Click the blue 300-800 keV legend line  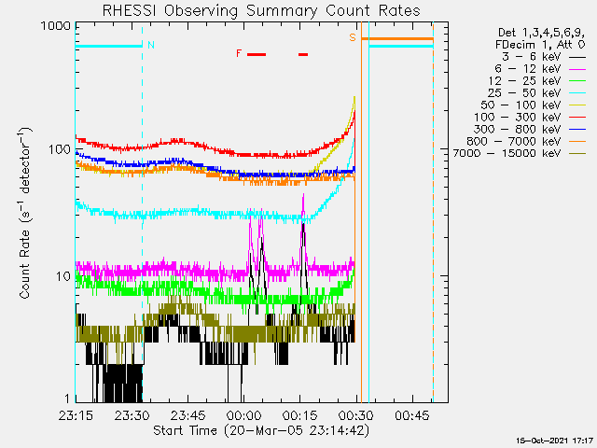tap(577, 130)
